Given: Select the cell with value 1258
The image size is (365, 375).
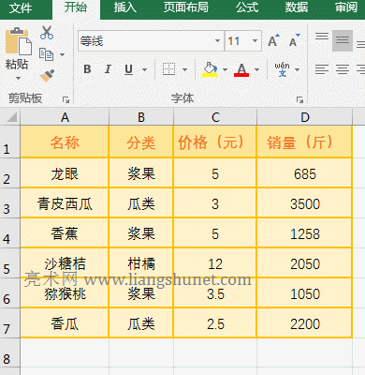Looking at the screenshot, I should [305, 232].
